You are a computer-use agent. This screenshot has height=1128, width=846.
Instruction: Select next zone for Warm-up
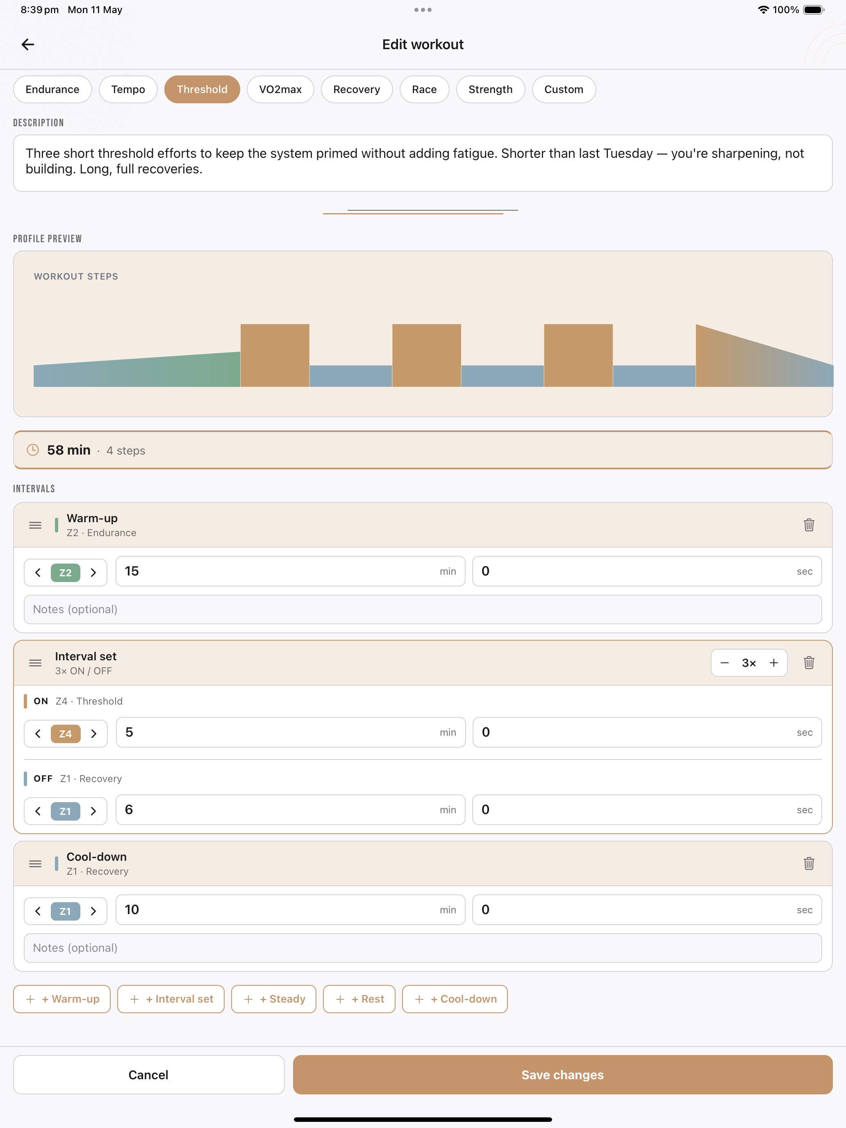point(93,573)
